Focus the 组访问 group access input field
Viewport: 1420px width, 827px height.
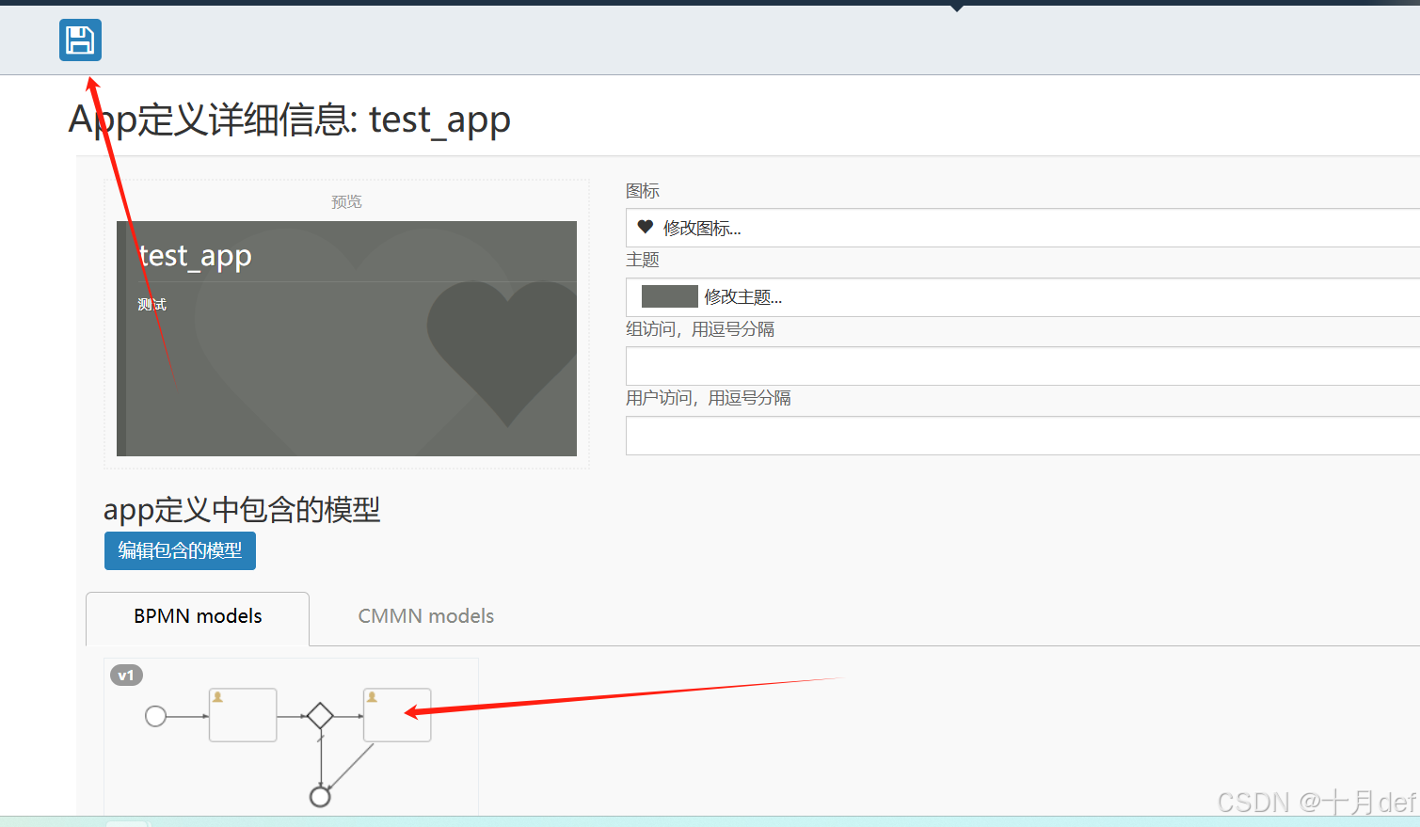coord(1022,366)
